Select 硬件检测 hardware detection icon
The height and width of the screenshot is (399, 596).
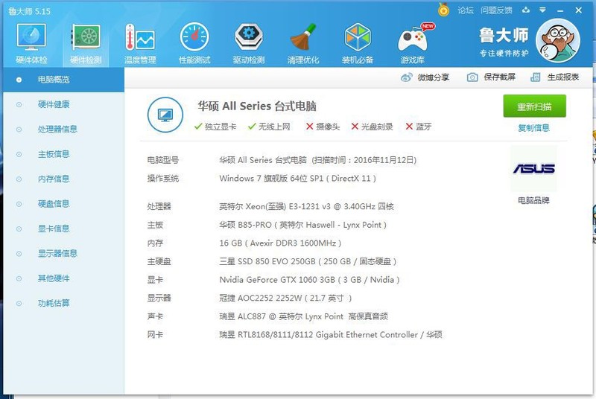click(86, 43)
